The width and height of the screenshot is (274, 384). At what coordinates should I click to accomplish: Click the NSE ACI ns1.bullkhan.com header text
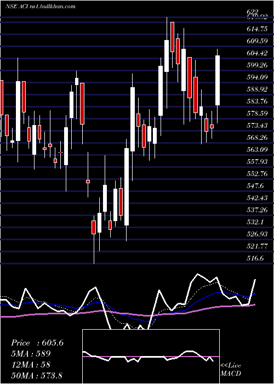tap(41, 7)
